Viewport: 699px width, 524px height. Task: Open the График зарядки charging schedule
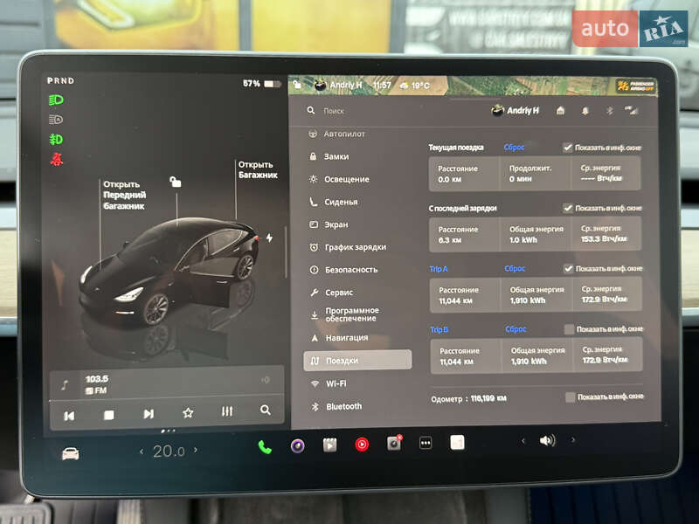[349, 246]
